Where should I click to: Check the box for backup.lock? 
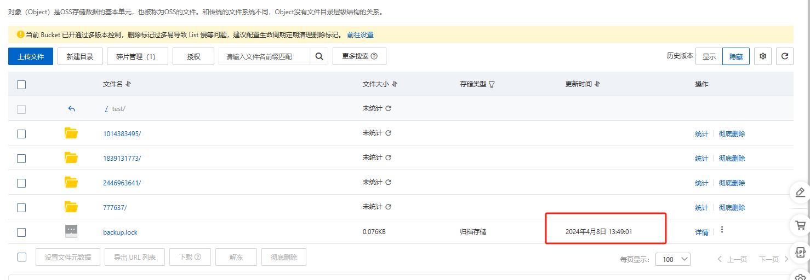point(21,232)
